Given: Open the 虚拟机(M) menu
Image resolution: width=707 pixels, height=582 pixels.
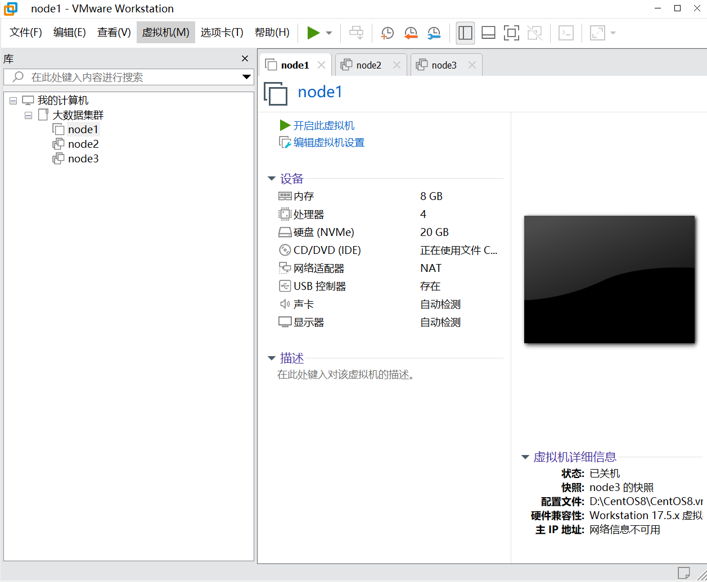Looking at the screenshot, I should click(165, 32).
